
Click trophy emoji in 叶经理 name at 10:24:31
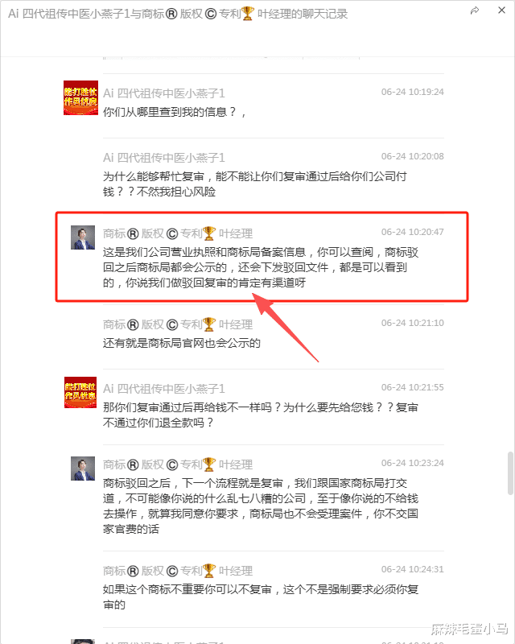pyautogui.click(x=209, y=571)
